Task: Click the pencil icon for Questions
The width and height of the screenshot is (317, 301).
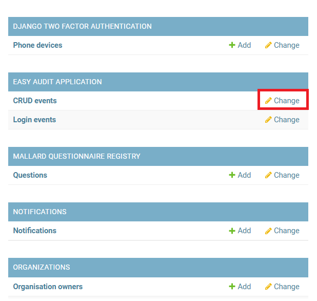Action: pos(268,175)
